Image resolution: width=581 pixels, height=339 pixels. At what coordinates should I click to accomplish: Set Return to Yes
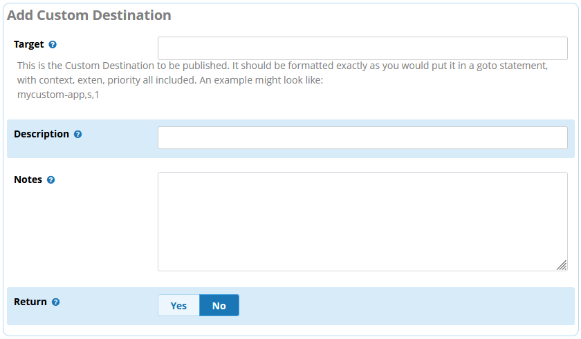(178, 305)
